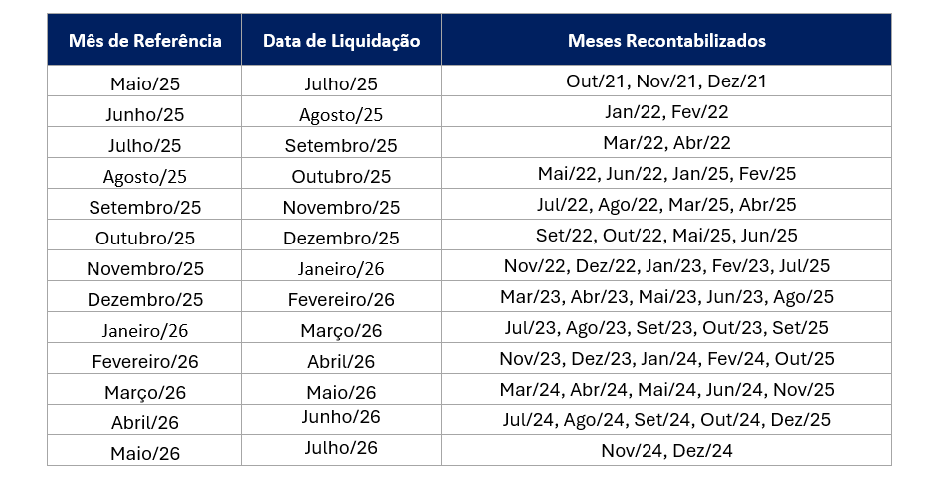Select the Maio/25 reference month cell
This screenshot has width=927, height=486.
pyautogui.click(x=144, y=81)
